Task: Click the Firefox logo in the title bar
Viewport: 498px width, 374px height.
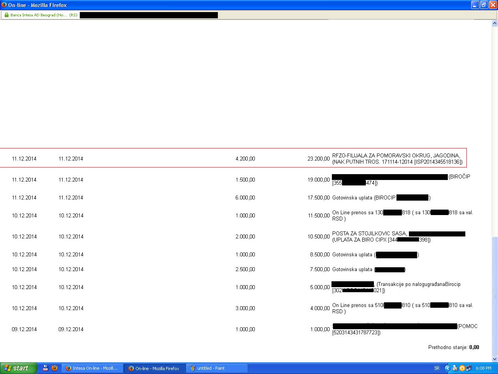Action: click(x=4, y=5)
